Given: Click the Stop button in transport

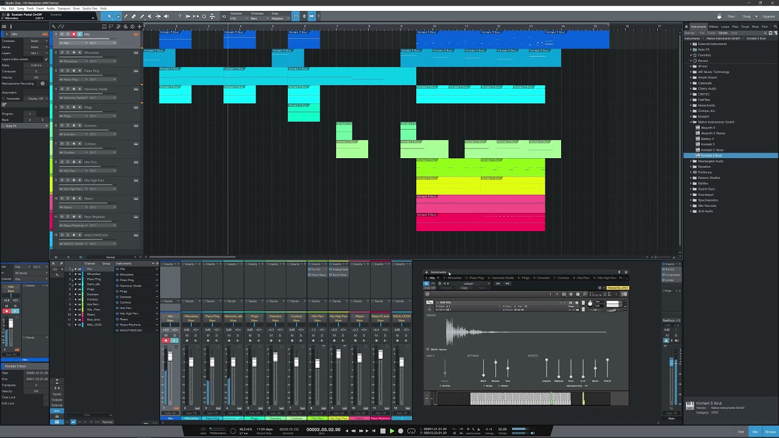Looking at the screenshot, I should pos(383,431).
